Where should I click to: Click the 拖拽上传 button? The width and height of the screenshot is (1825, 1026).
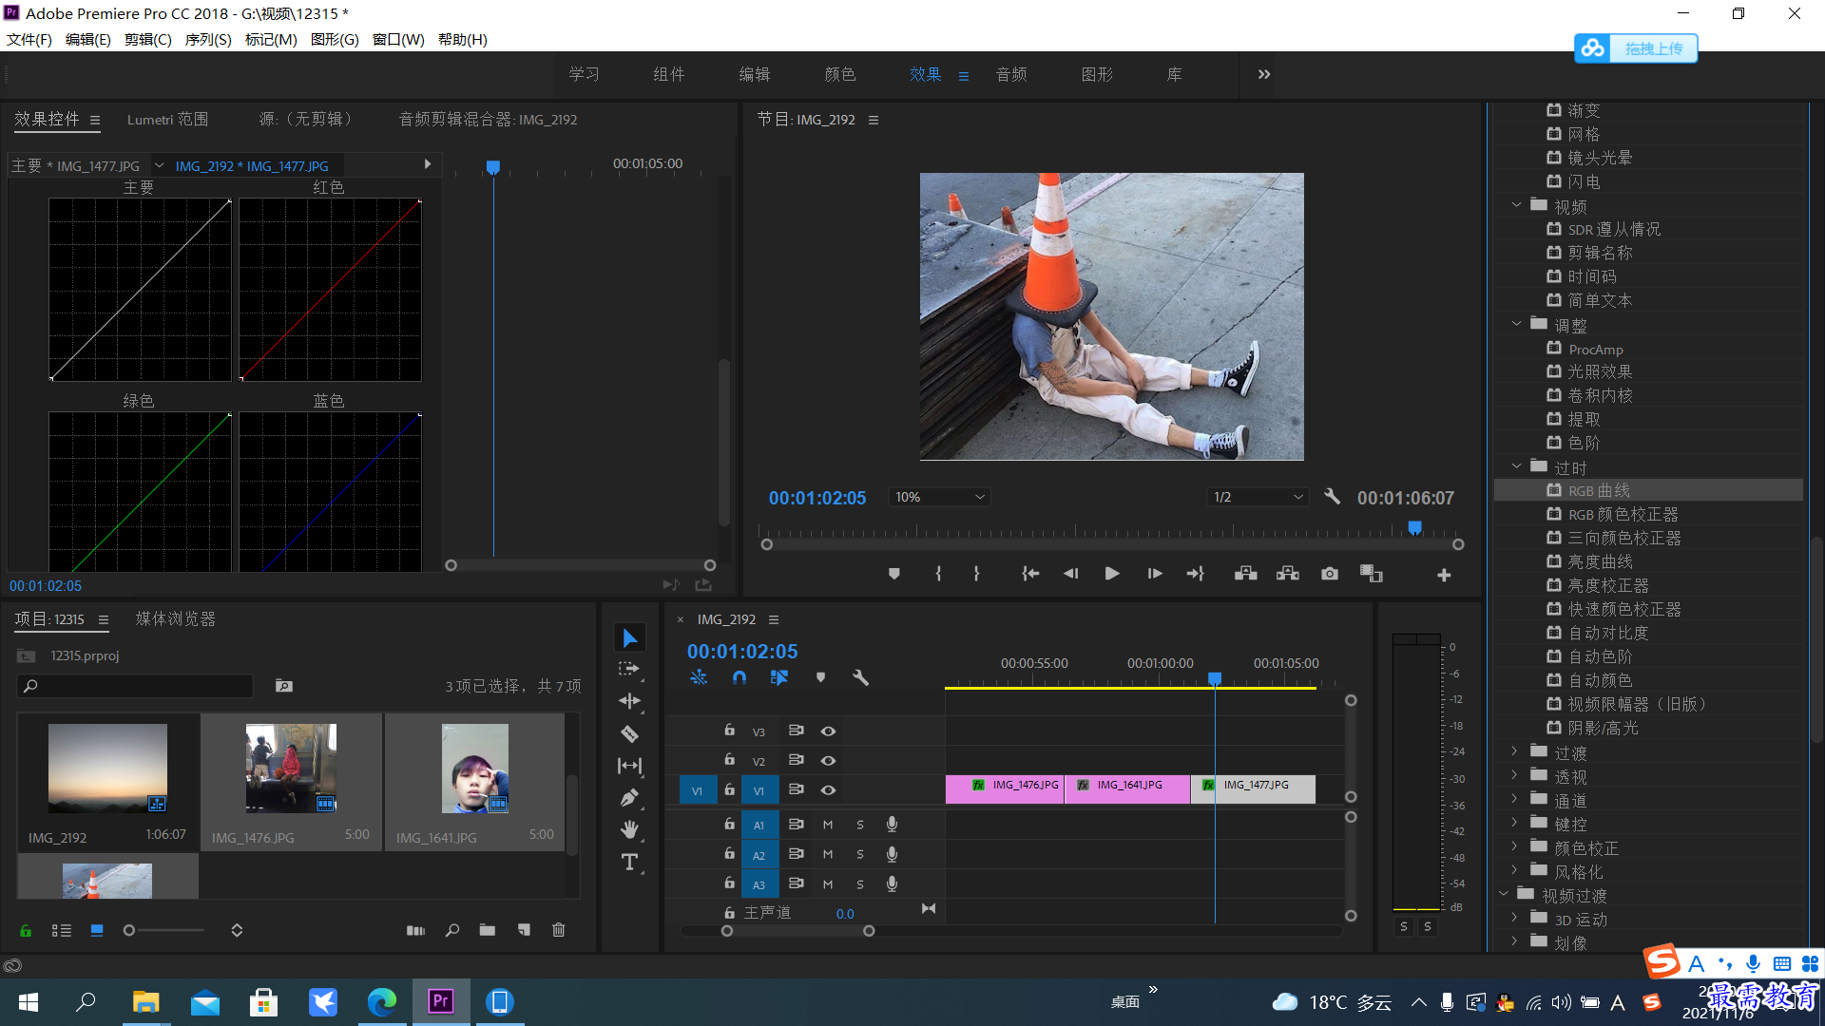pos(1636,48)
